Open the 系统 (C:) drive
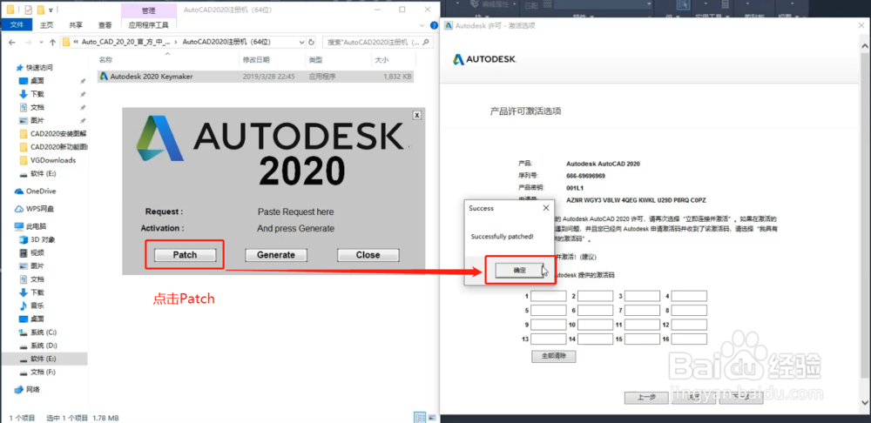The height and width of the screenshot is (423, 871). click(44, 332)
